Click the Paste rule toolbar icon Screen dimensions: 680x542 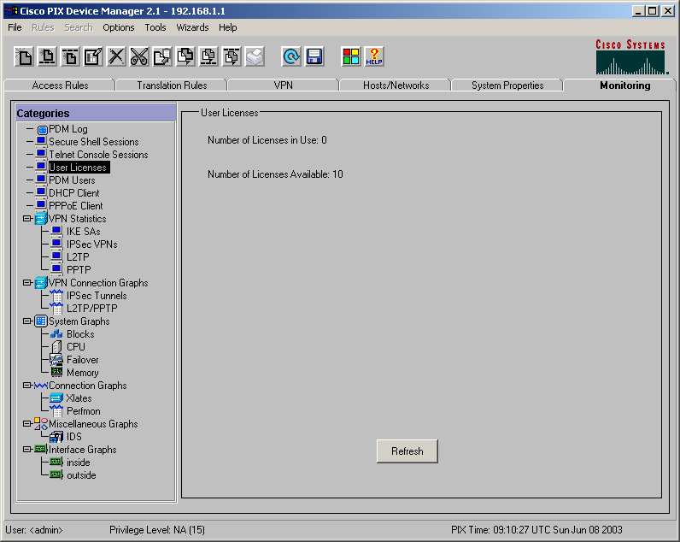click(x=185, y=56)
